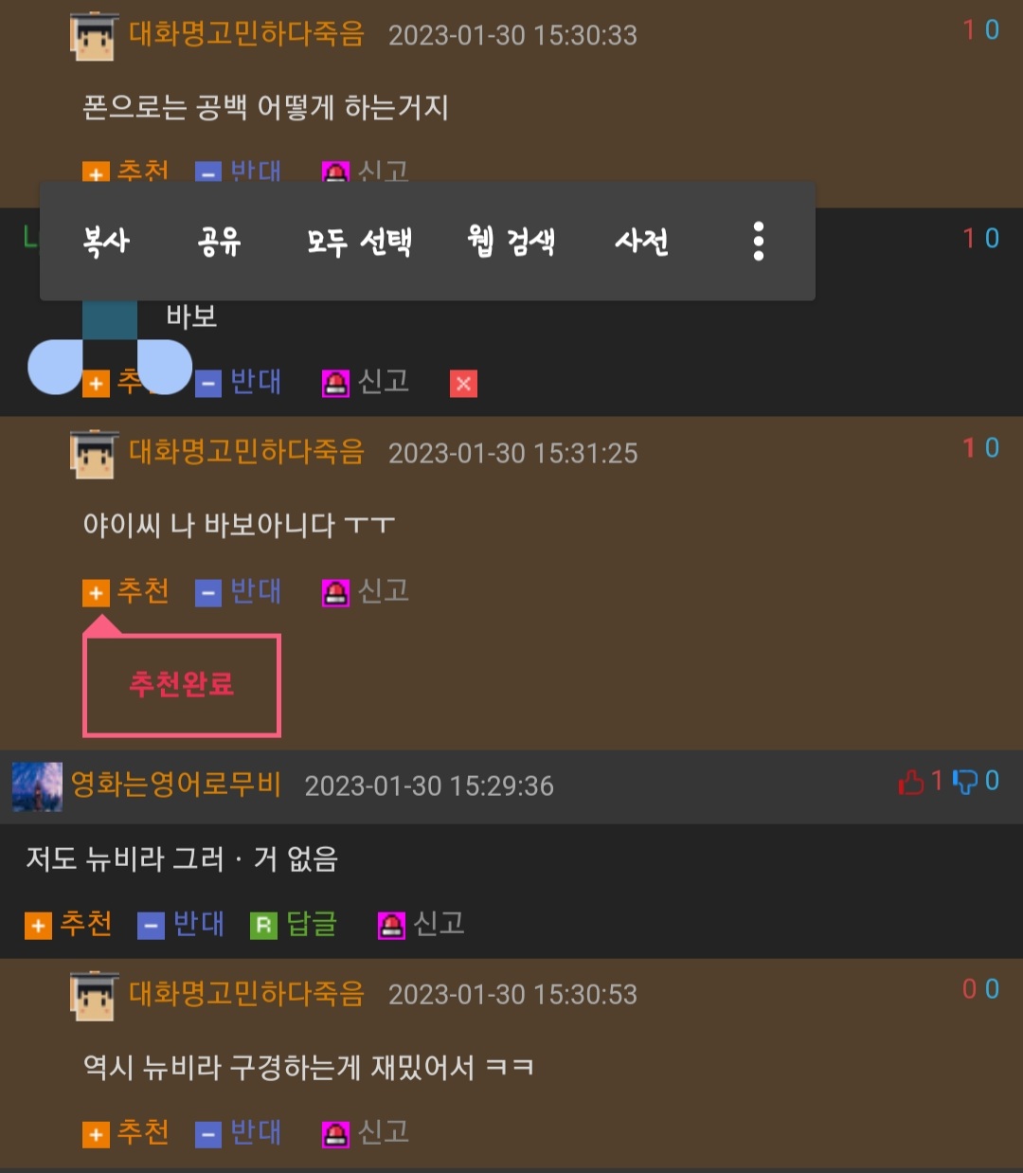The image size is (1023, 1173).
Task: Report the 야이씨 나 바보아니다 comment via 신고
Action: tap(366, 592)
